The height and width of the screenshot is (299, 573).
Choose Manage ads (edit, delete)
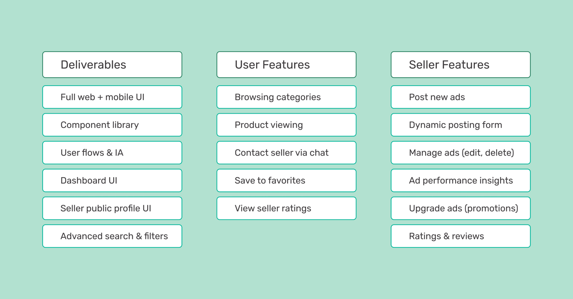tap(460, 153)
